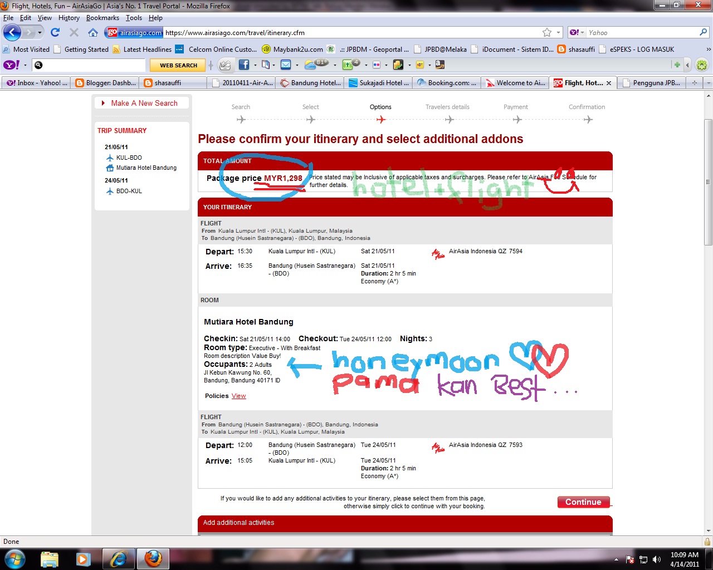Switch to the Sukajadi Hotel tab
Screen dimensions: 713x570
coord(379,83)
